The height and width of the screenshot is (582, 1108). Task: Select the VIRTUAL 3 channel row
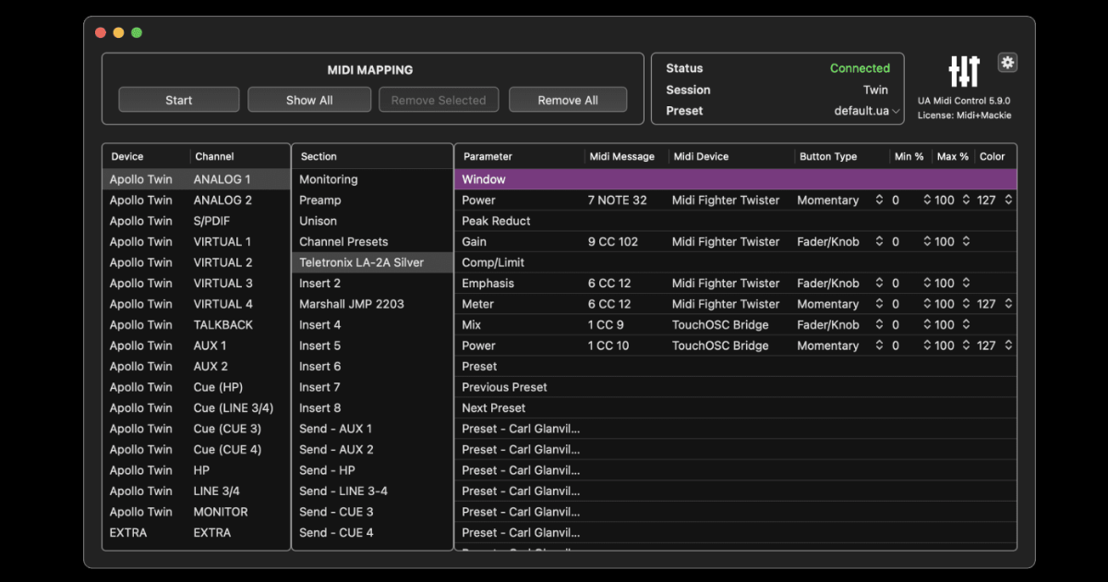point(196,284)
